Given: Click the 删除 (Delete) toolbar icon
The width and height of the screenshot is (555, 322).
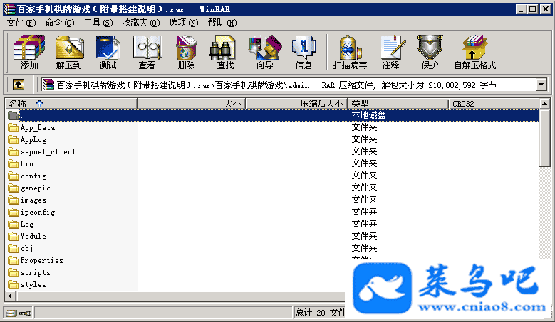Looking at the screenshot, I should [187, 52].
